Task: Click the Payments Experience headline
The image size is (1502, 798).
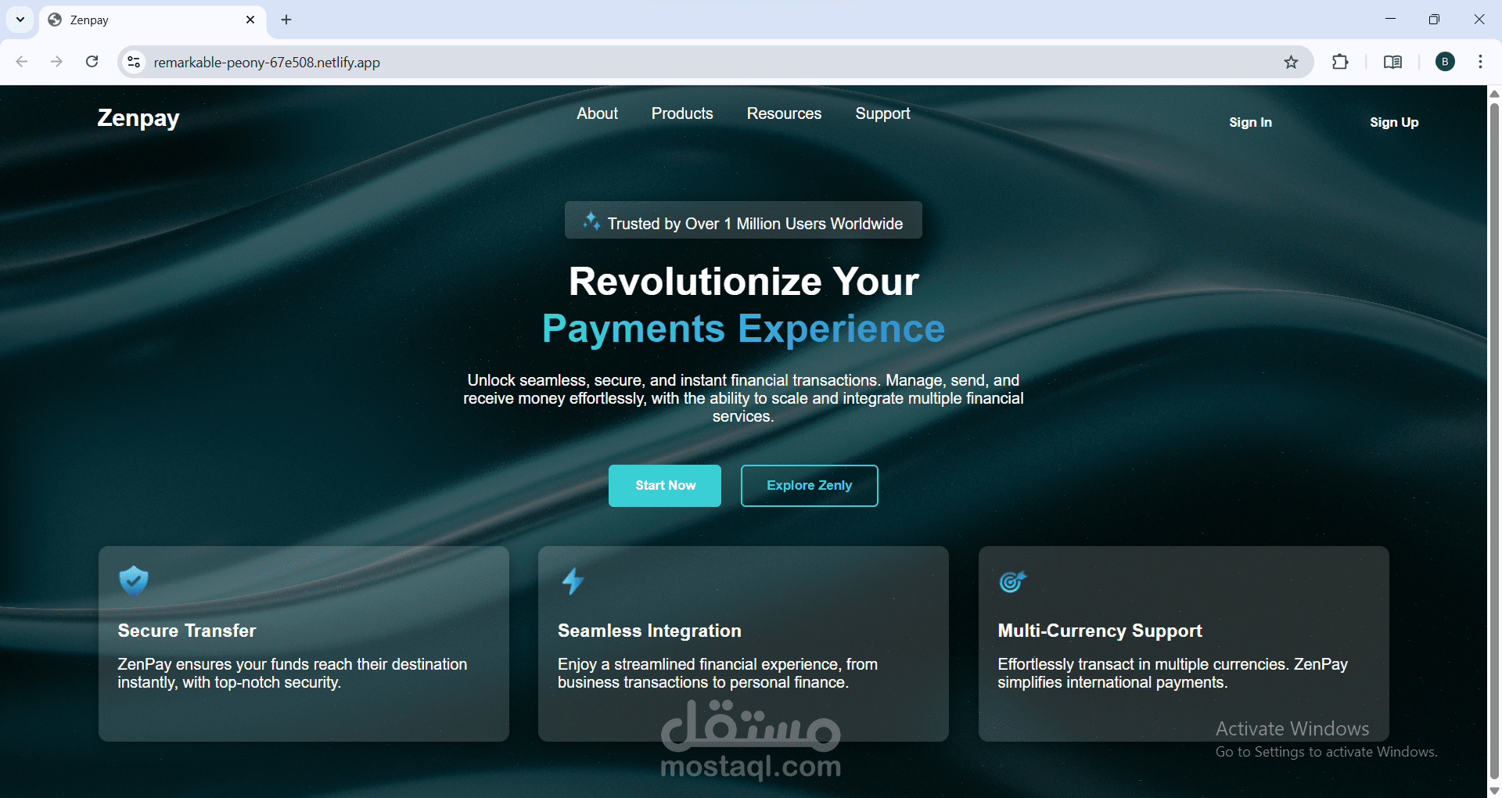Action: coord(743,329)
